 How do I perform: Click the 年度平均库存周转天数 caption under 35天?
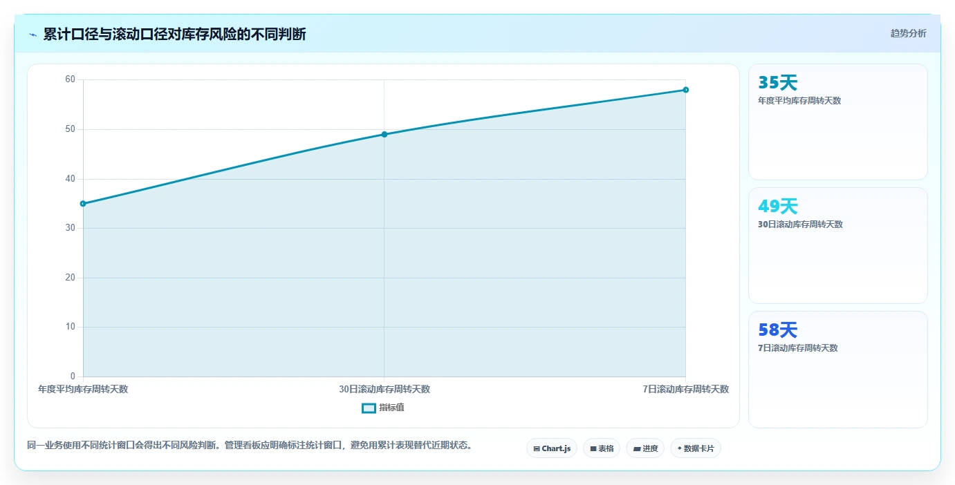click(799, 100)
